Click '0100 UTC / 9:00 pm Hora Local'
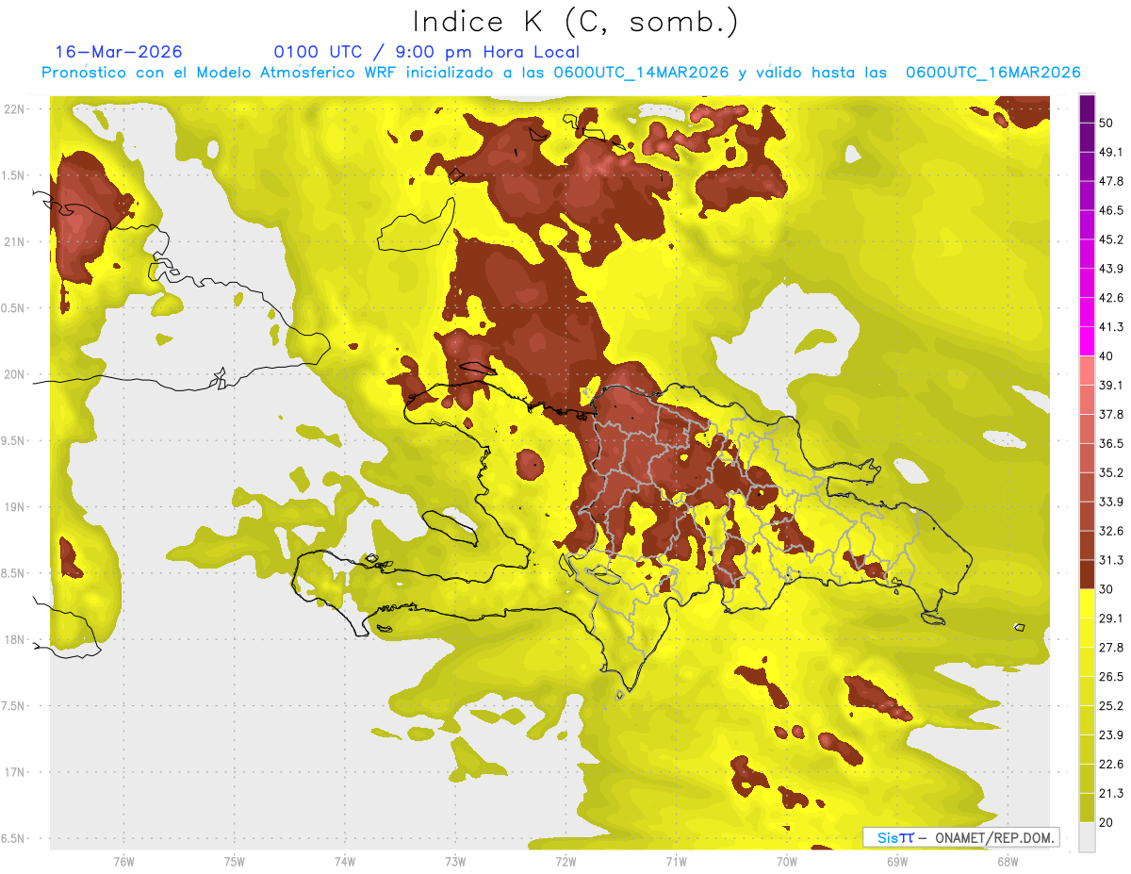This screenshot has width=1131, height=874. 426,52
